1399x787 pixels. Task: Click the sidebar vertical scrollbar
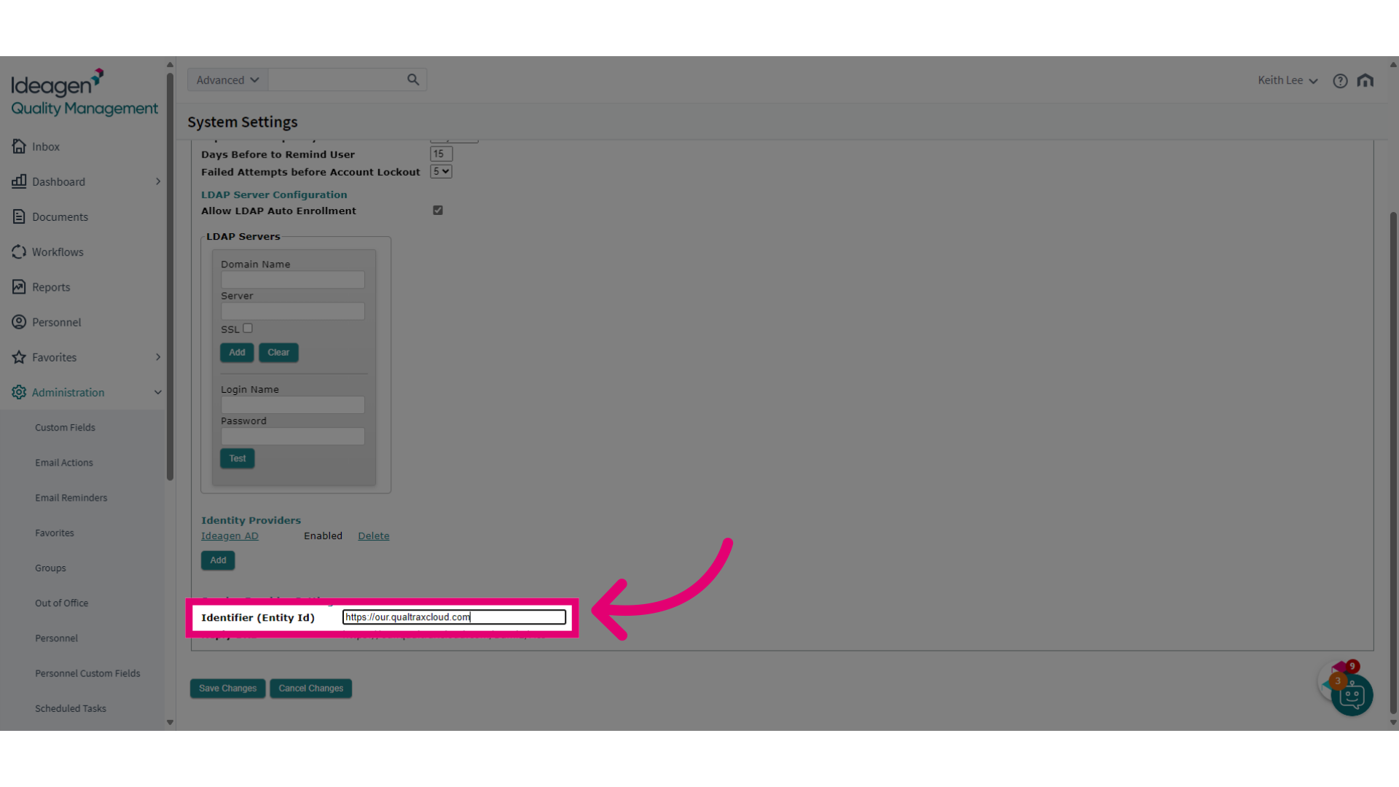170,277
